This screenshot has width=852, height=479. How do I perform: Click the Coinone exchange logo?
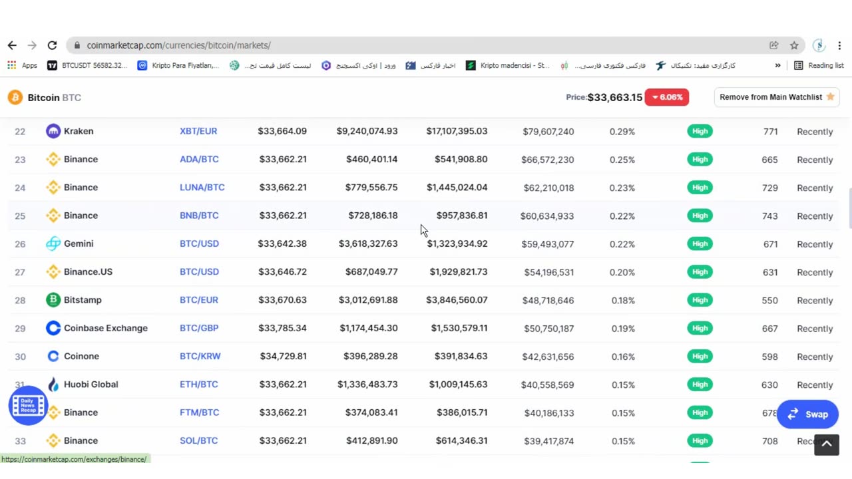[x=53, y=356]
